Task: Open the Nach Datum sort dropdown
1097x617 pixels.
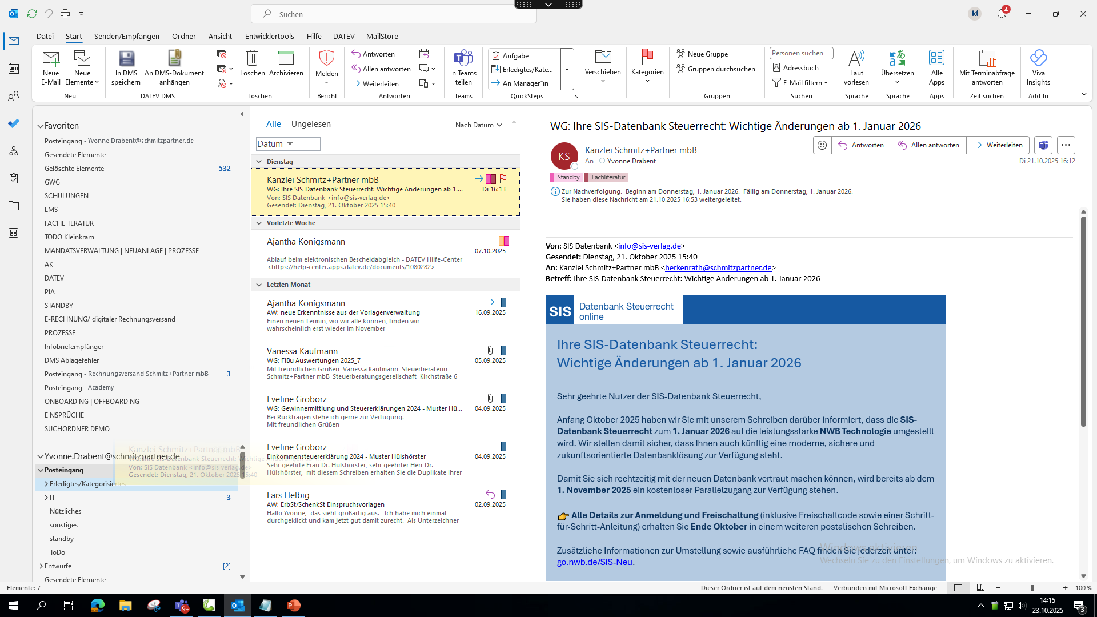Action: (x=478, y=125)
